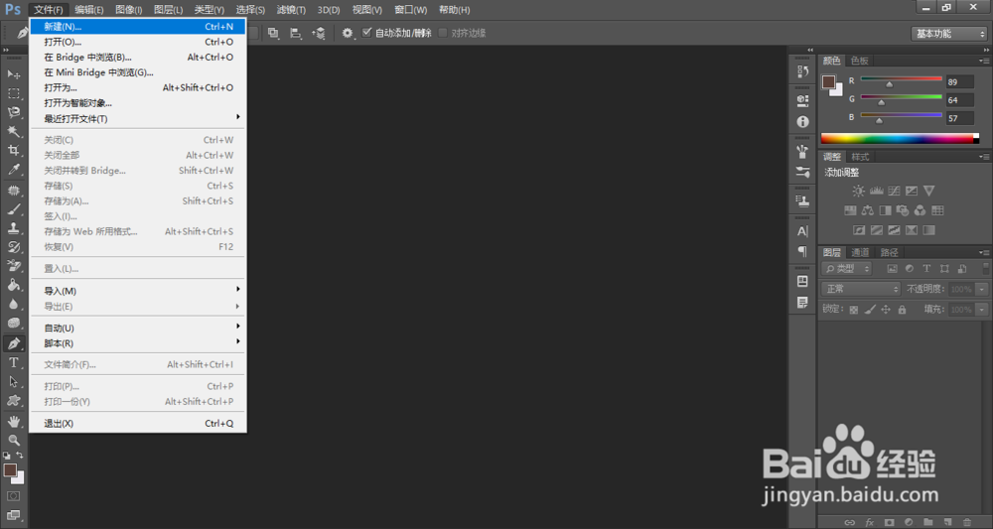Open the 不透明度 opacity dropdown arrow

point(982,289)
